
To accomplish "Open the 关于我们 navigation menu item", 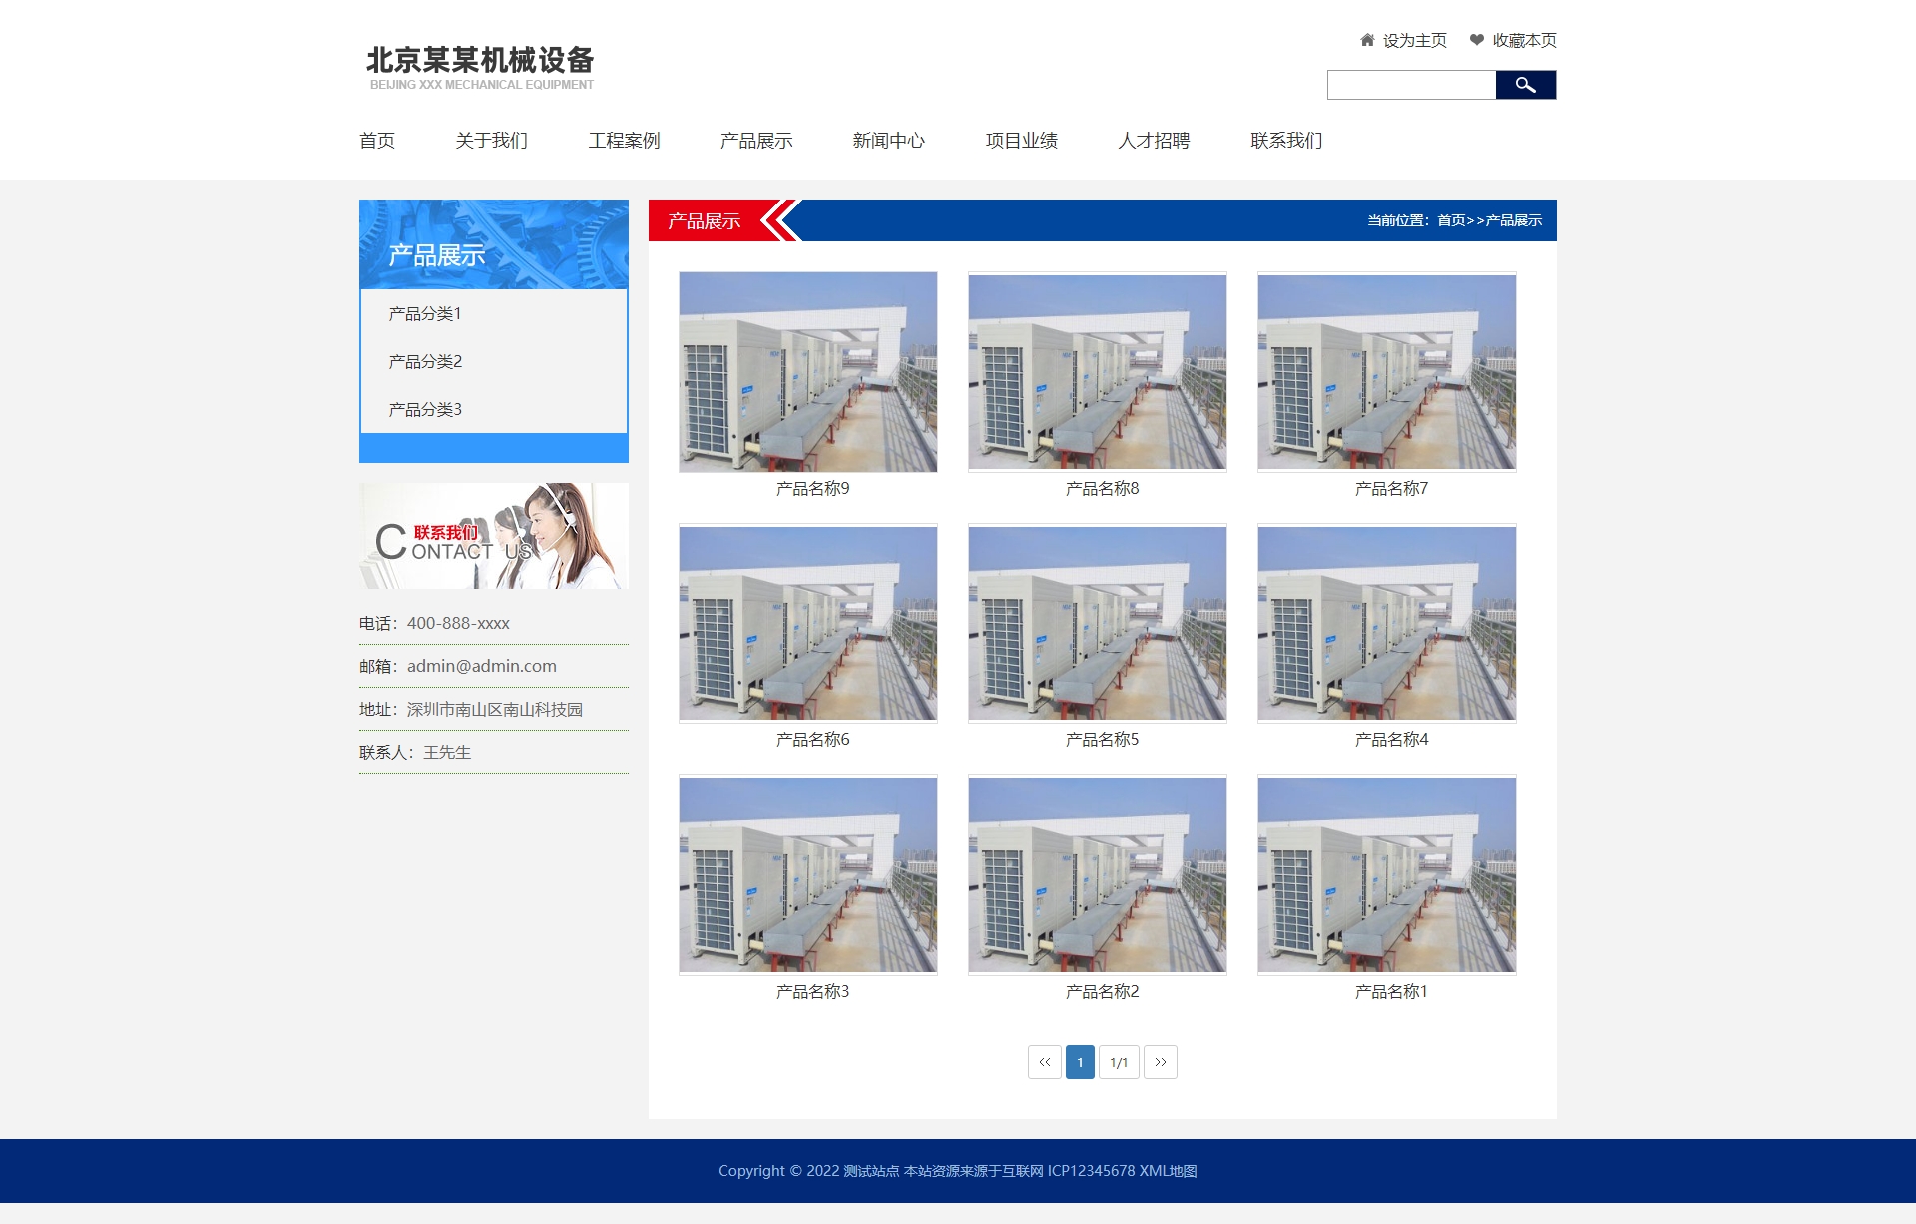I will point(491,141).
